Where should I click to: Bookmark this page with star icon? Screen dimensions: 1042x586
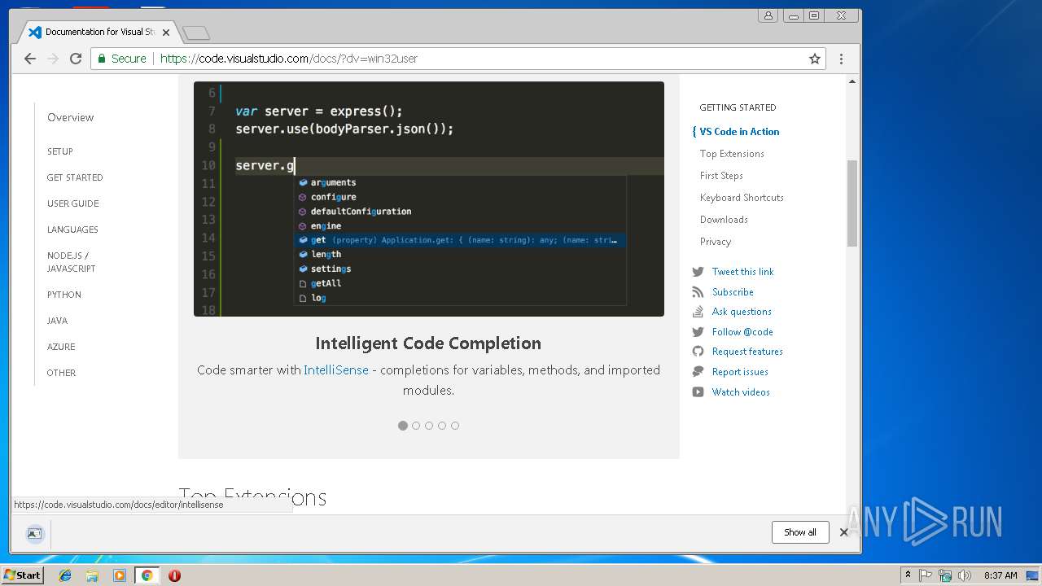(814, 59)
